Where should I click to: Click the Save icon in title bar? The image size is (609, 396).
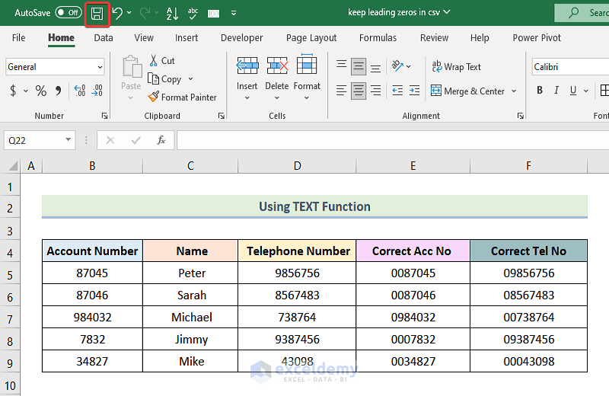[97, 14]
